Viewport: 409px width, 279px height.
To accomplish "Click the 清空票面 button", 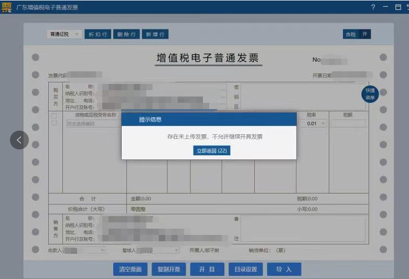I will click(x=130, y=270).
